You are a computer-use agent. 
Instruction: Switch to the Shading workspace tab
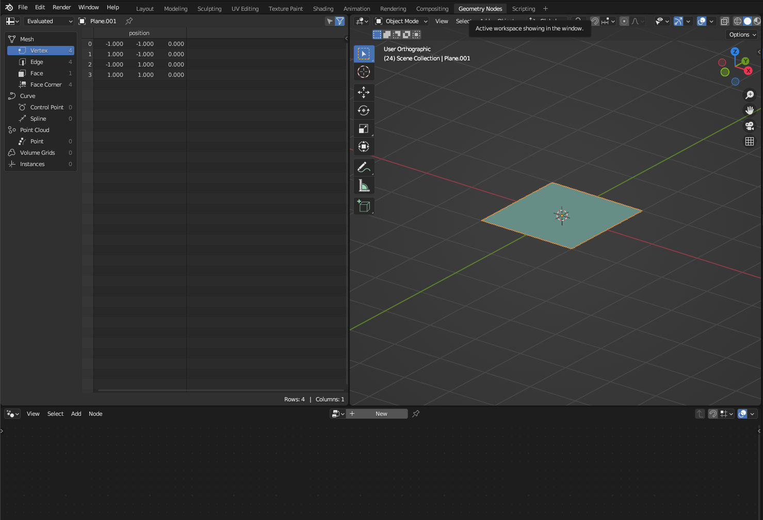pyautogui.click(x=323, y=9)
